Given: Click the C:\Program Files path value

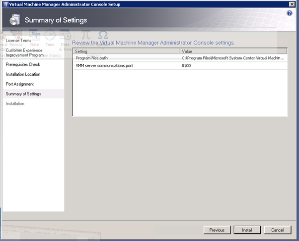Looking at the screenshot, I should (x=233, y=58).
